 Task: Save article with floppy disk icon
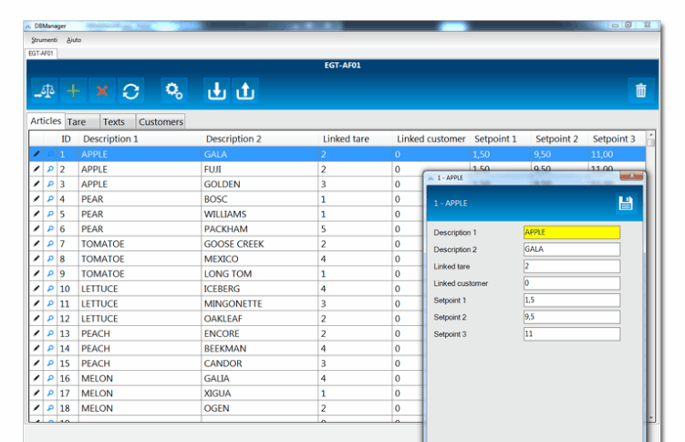click(626, 204)
